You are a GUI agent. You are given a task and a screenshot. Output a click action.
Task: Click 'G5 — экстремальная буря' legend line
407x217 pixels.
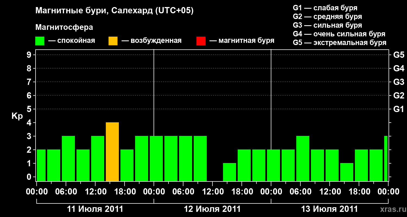[x=340, y=43]
